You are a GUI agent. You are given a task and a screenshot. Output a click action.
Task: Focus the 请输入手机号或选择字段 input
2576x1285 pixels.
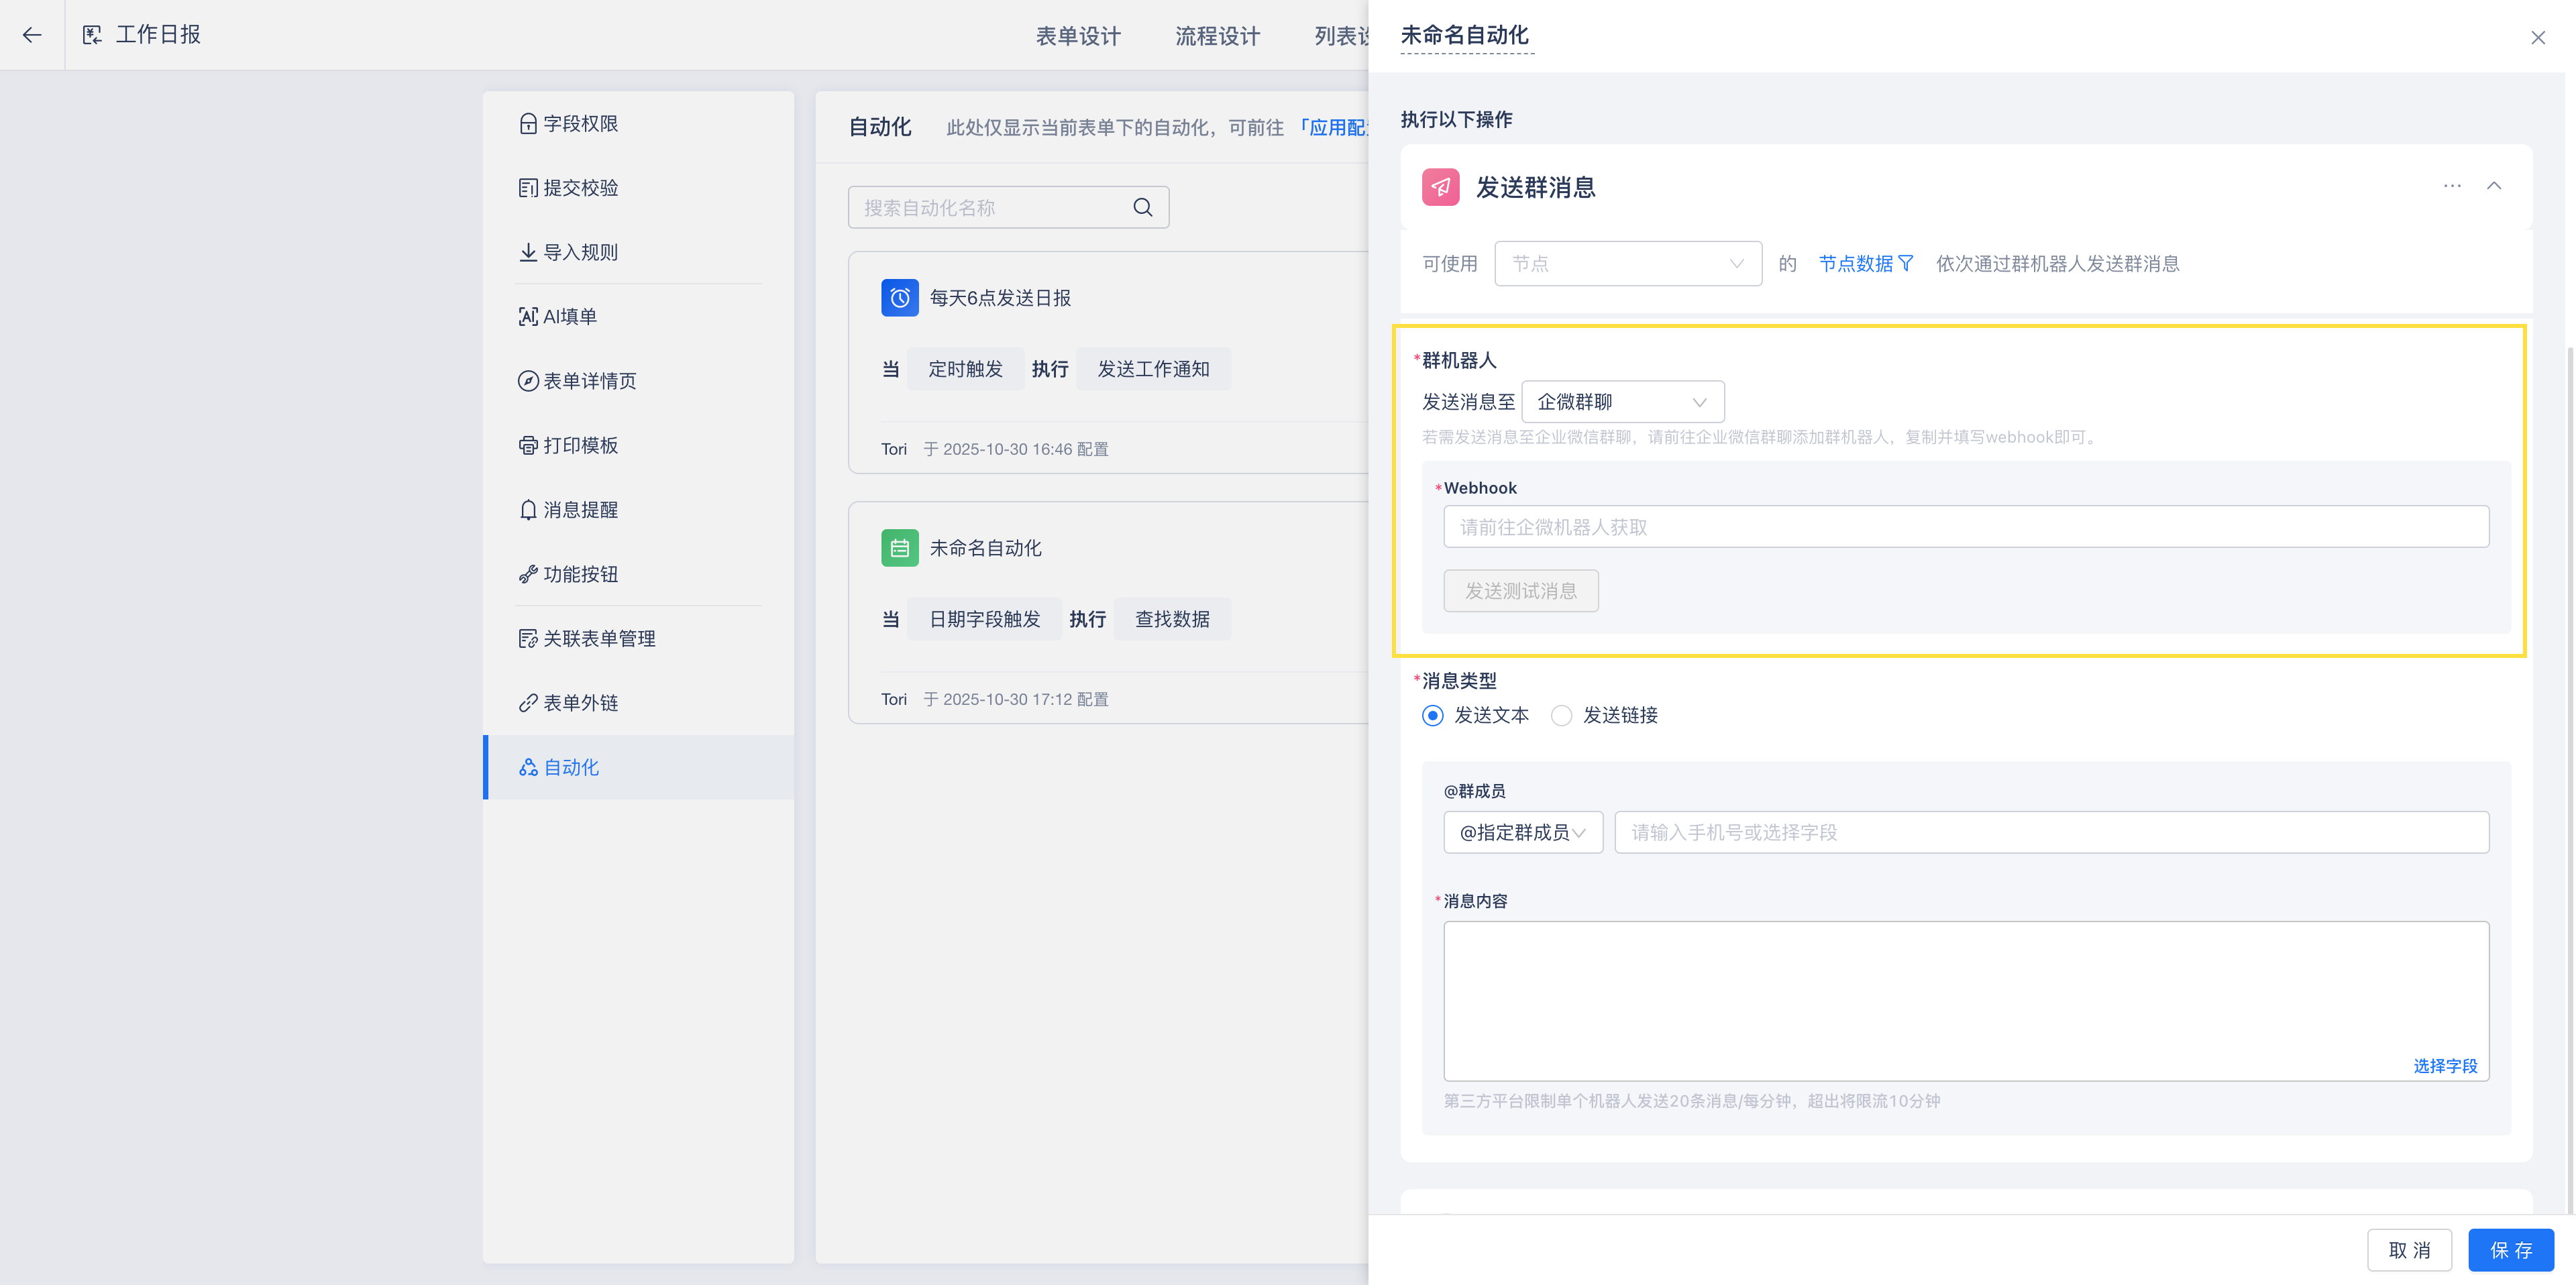coord(2051,832)
